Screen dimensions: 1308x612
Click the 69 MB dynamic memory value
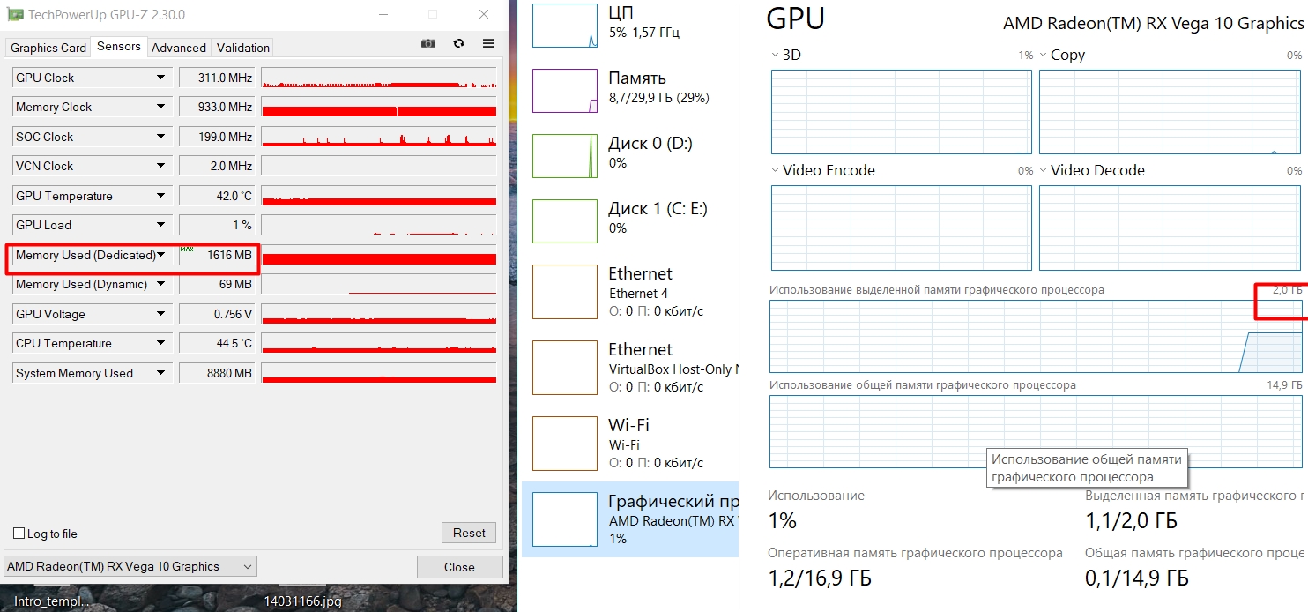pyautogui.click(x=218, y=284)
